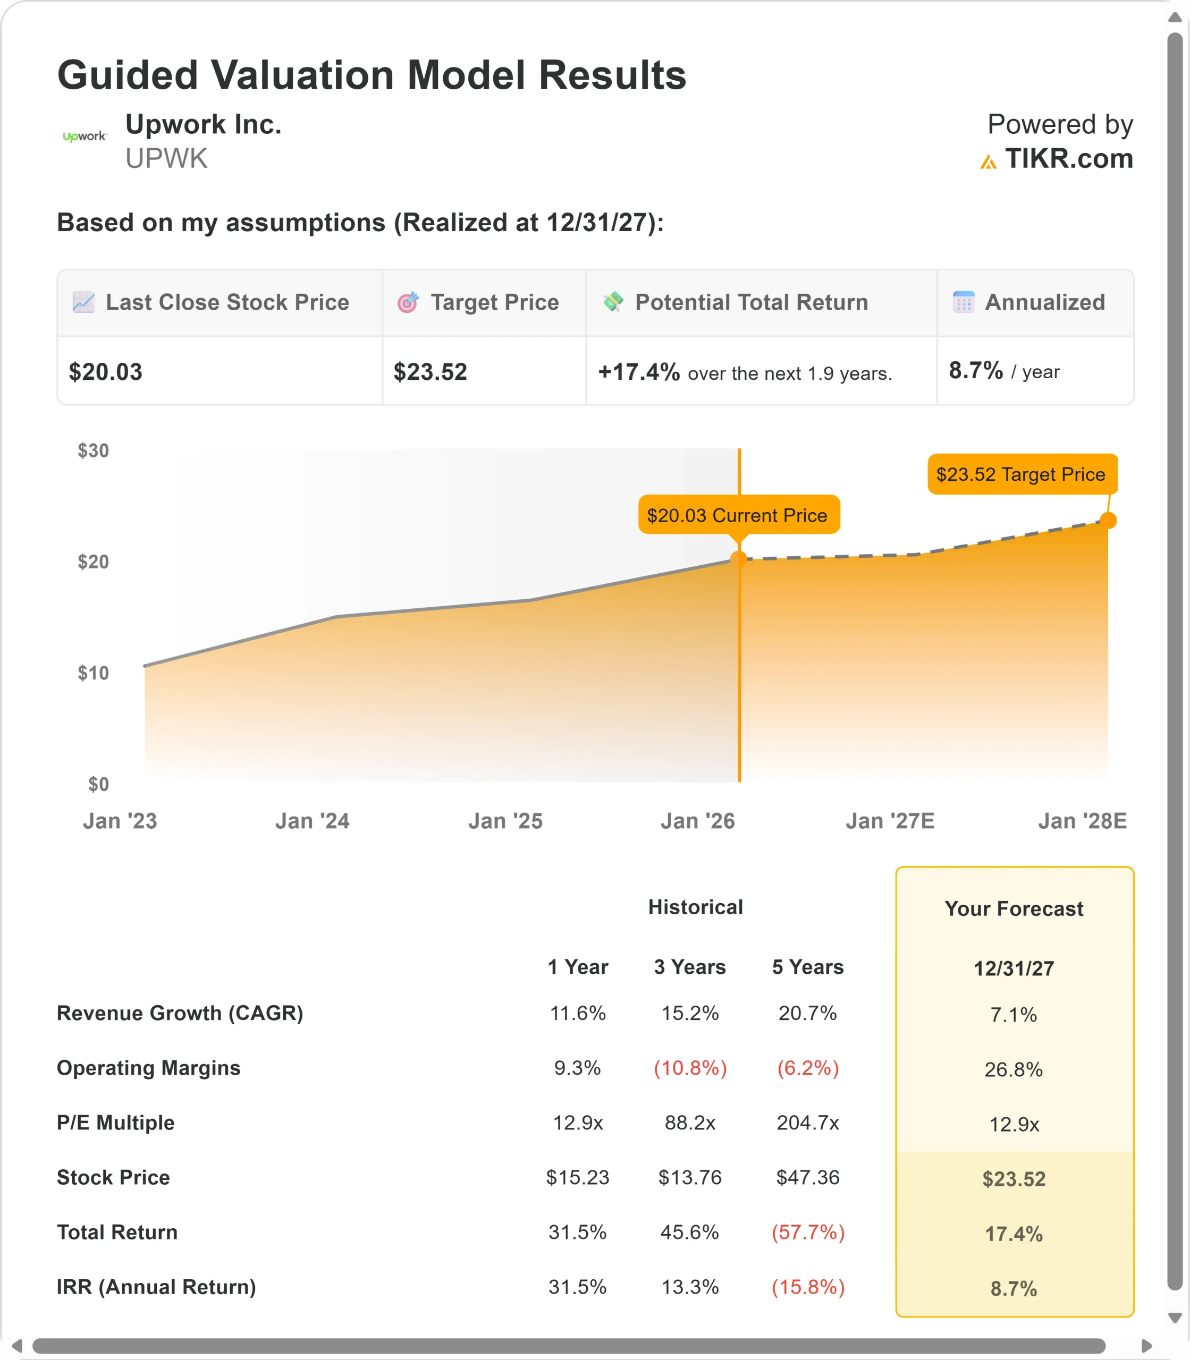
Task: Click the money icon beside Potential Total Return
Action: click(613, 301)
